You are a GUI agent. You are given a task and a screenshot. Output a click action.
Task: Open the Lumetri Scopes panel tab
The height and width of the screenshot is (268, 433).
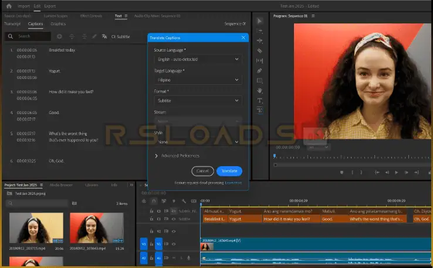56,16
